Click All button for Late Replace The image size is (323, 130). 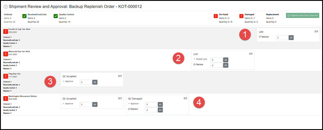(x=291, y=37)
